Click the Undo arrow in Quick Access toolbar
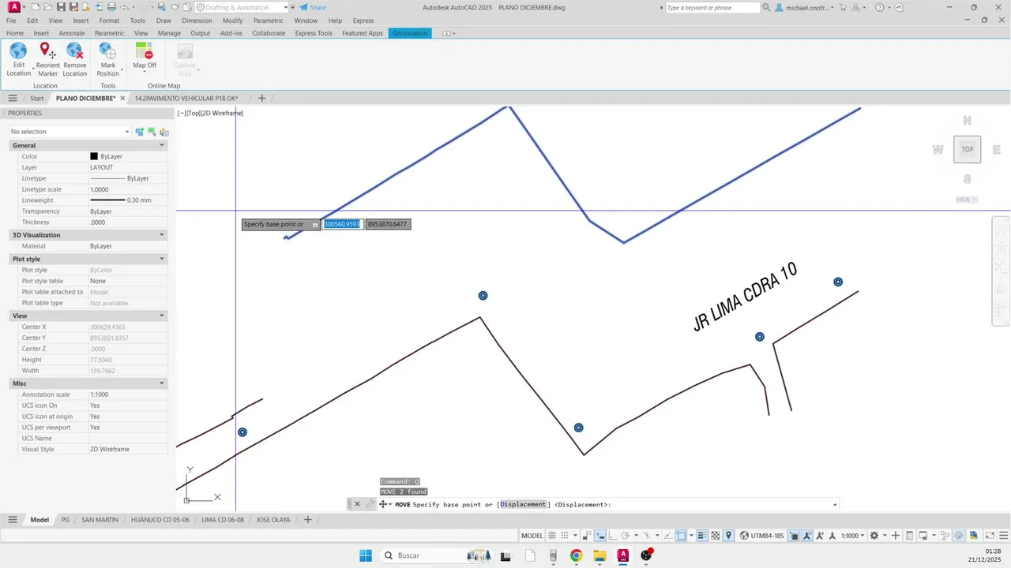Viewport: 1011px width, 568px height. pos(125,7)
